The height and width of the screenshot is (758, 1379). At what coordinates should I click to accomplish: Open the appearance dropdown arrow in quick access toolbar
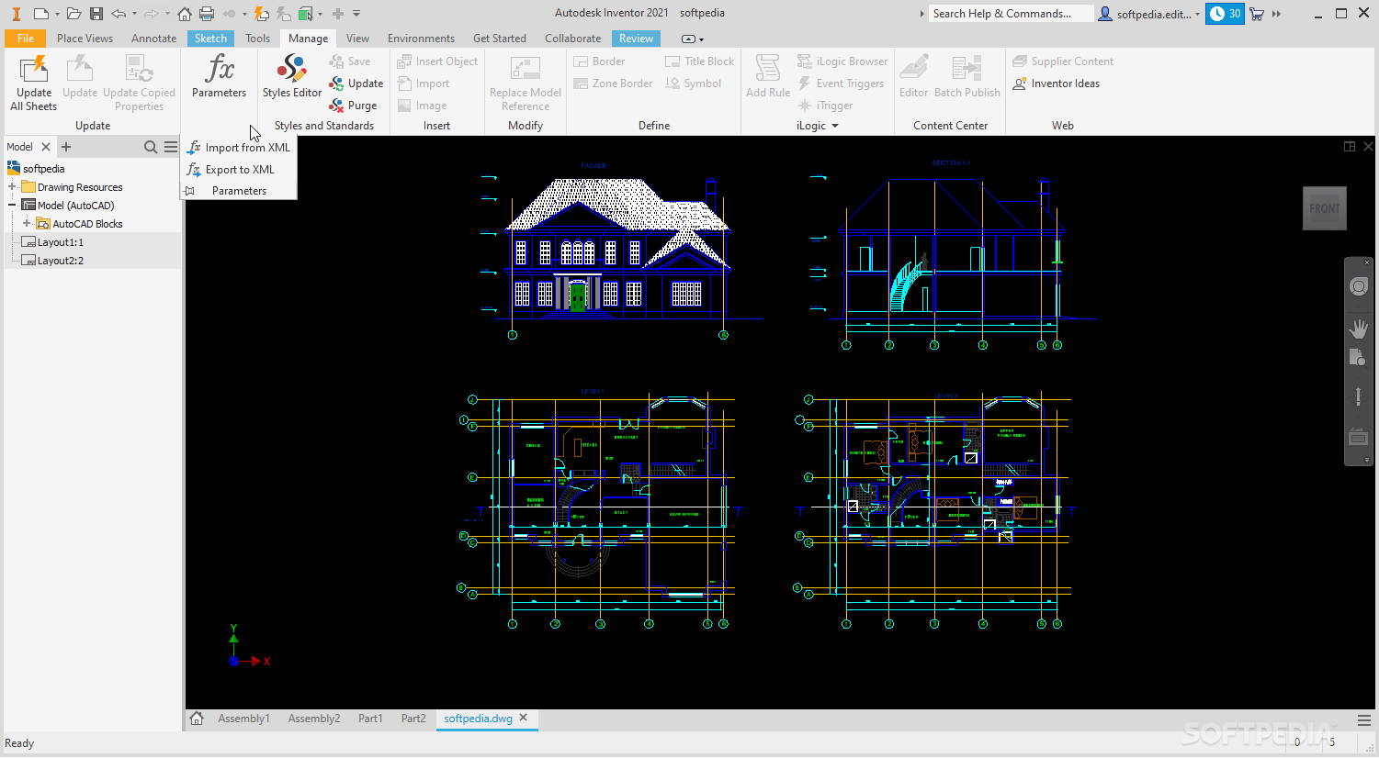(320, 14)
